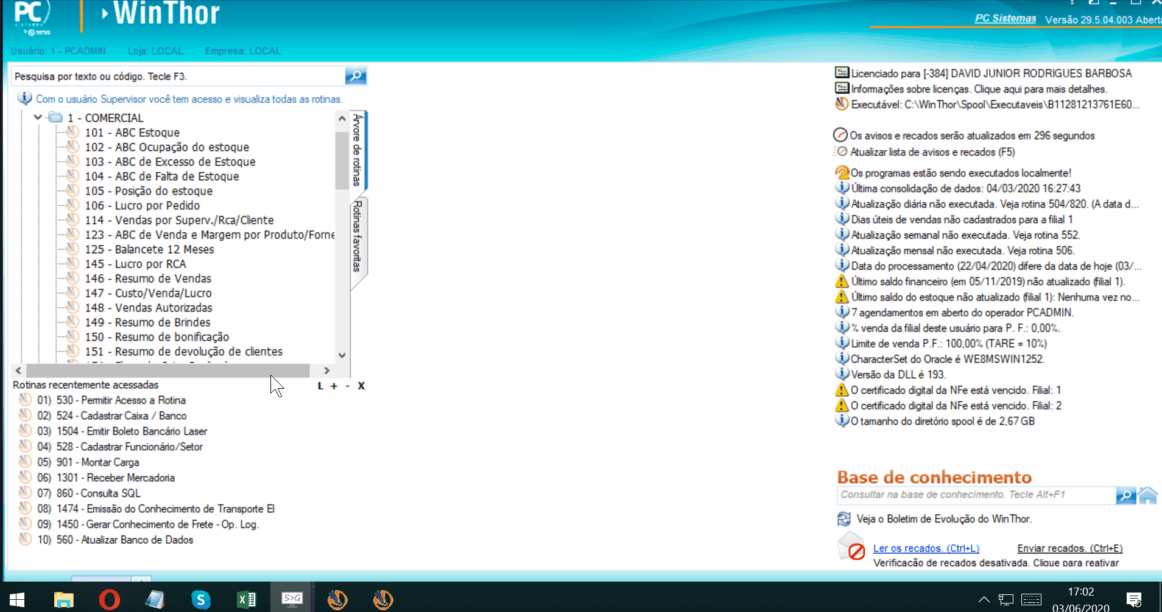Open Ler os recados (Ctrl+L) link
Viewport: 1162px width, 612px height.
pyautogui.click(x=926, y=548)
